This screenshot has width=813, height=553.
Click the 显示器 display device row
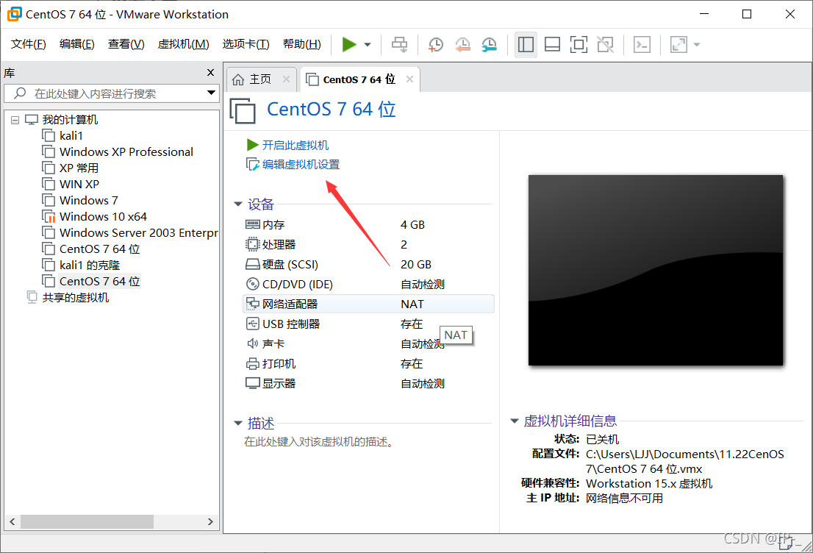[x=368, y=383]
